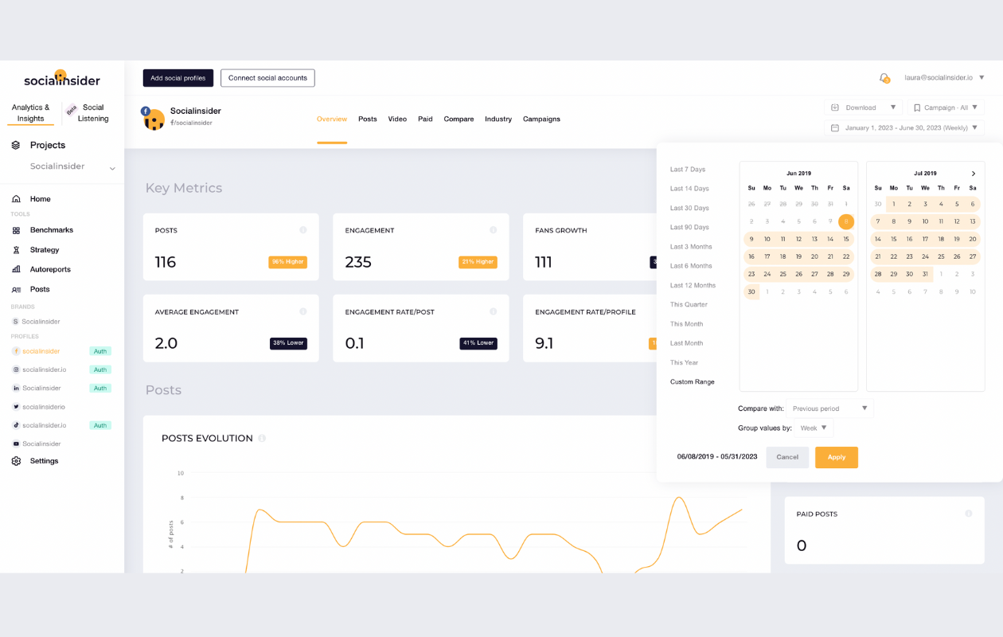This screenshot has height=637, width=1003.
Task: Click the Projects layers icon
Action: click(16, 145)
